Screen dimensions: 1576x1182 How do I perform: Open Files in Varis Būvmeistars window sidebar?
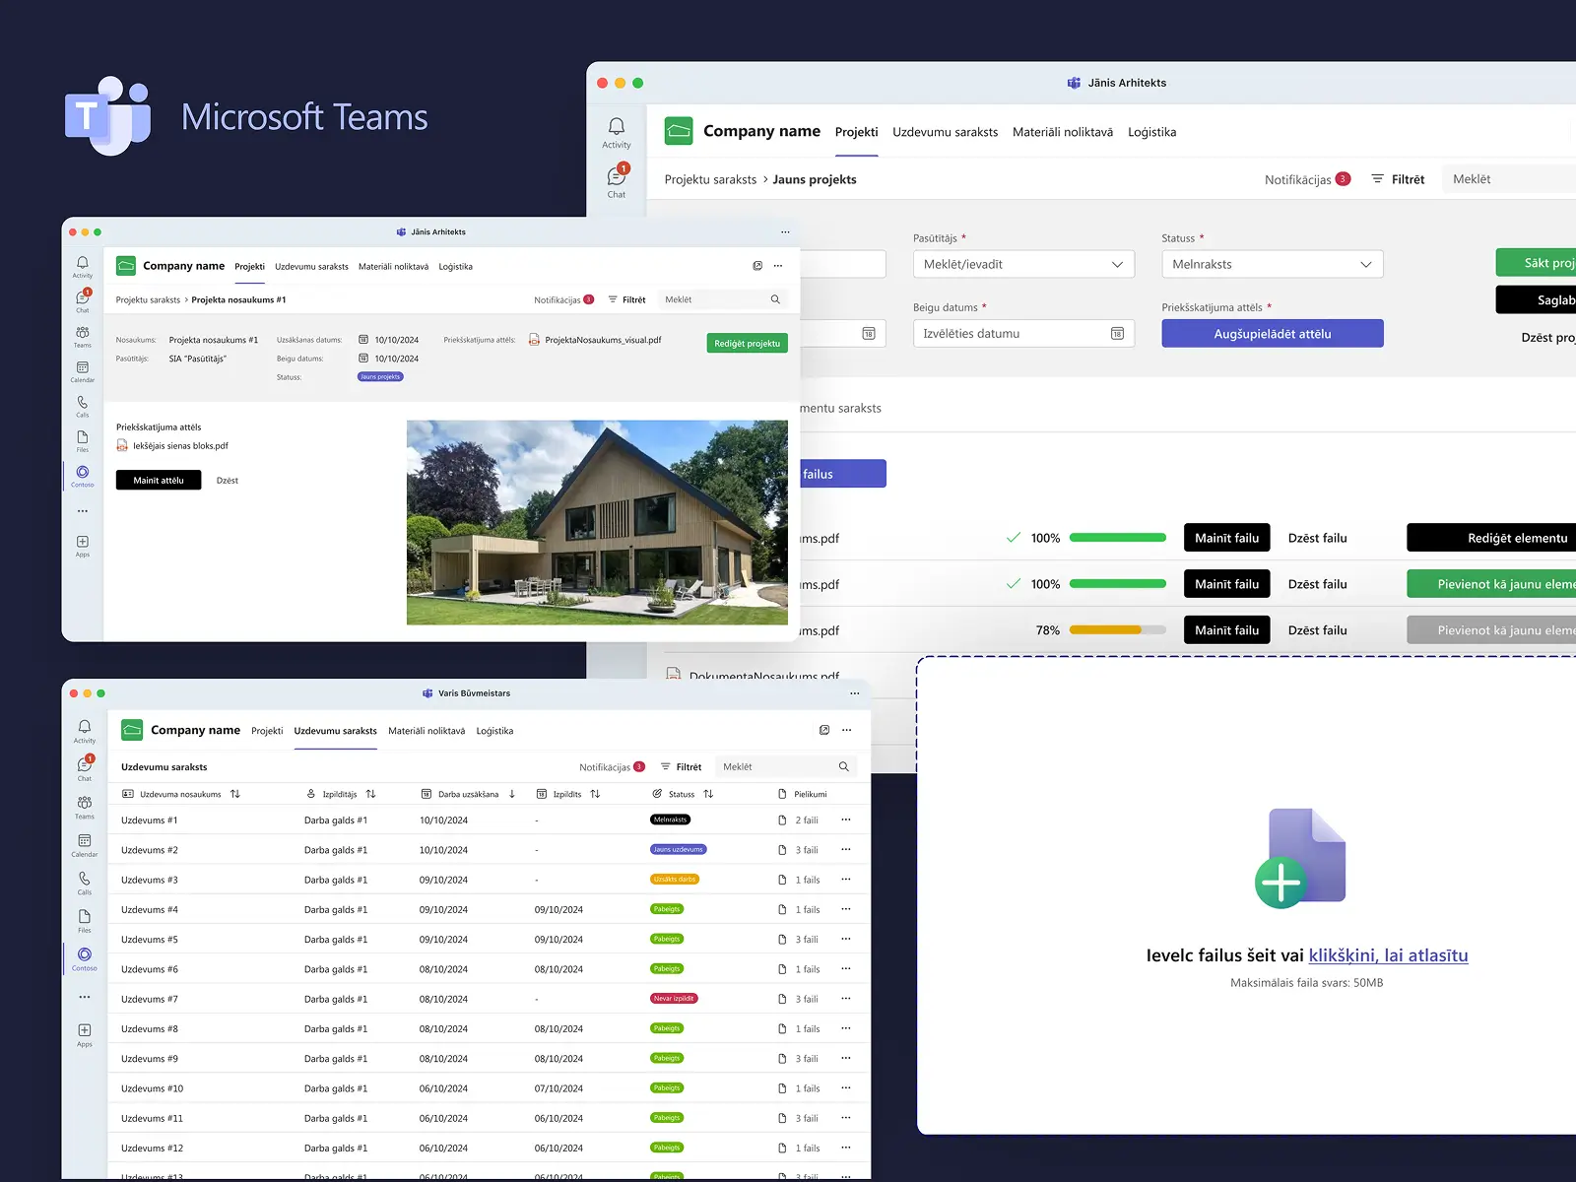[x=85, y=922]
